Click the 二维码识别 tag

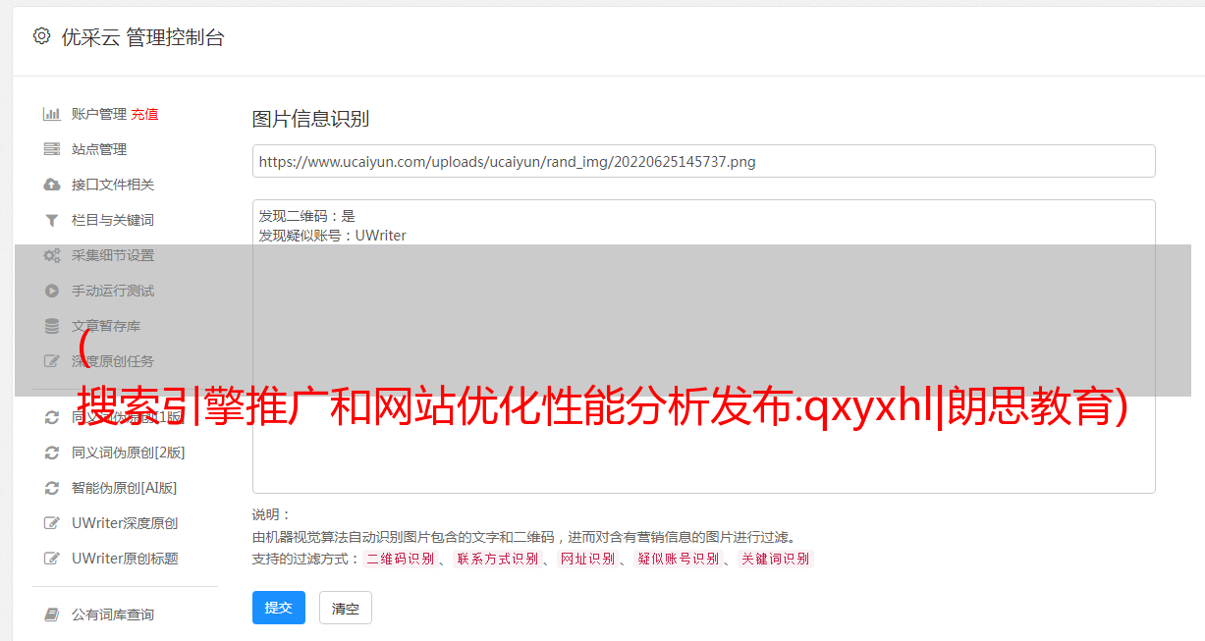[x=401, y=559]
